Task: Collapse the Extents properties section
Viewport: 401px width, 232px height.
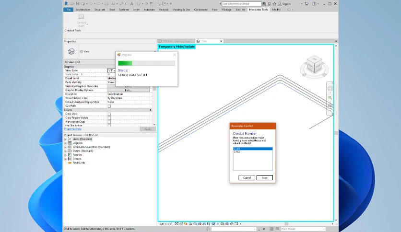Action: 151,110
